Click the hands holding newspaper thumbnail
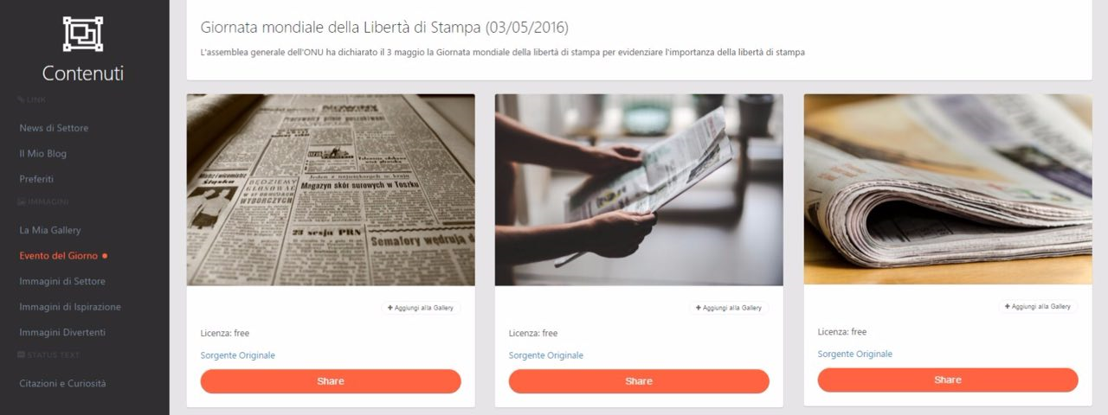 [x=639, y=190]
